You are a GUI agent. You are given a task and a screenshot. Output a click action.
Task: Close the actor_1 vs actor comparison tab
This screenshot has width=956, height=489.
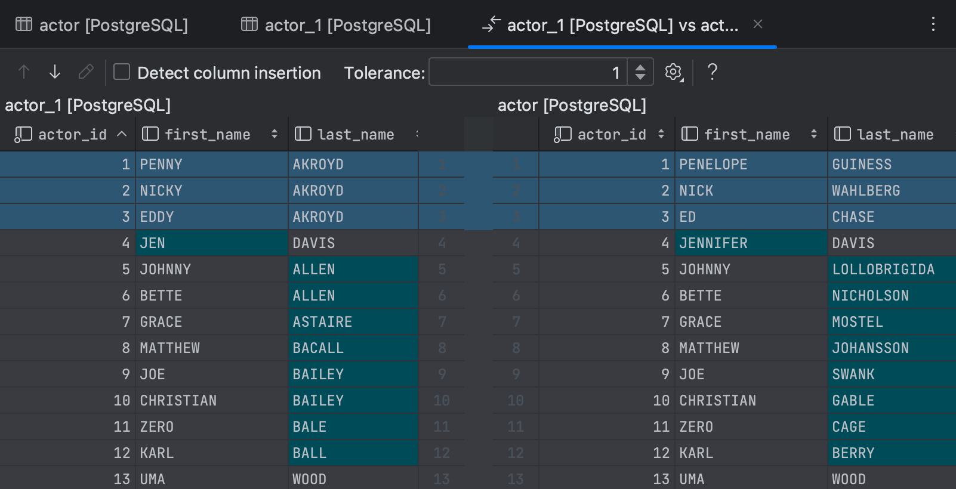(x=758, y=24)
